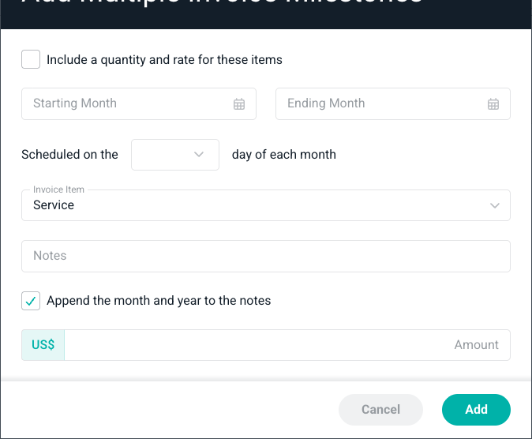Click the 'Scheduled on the' label
The image size is (532, 439).
(70, 155)
